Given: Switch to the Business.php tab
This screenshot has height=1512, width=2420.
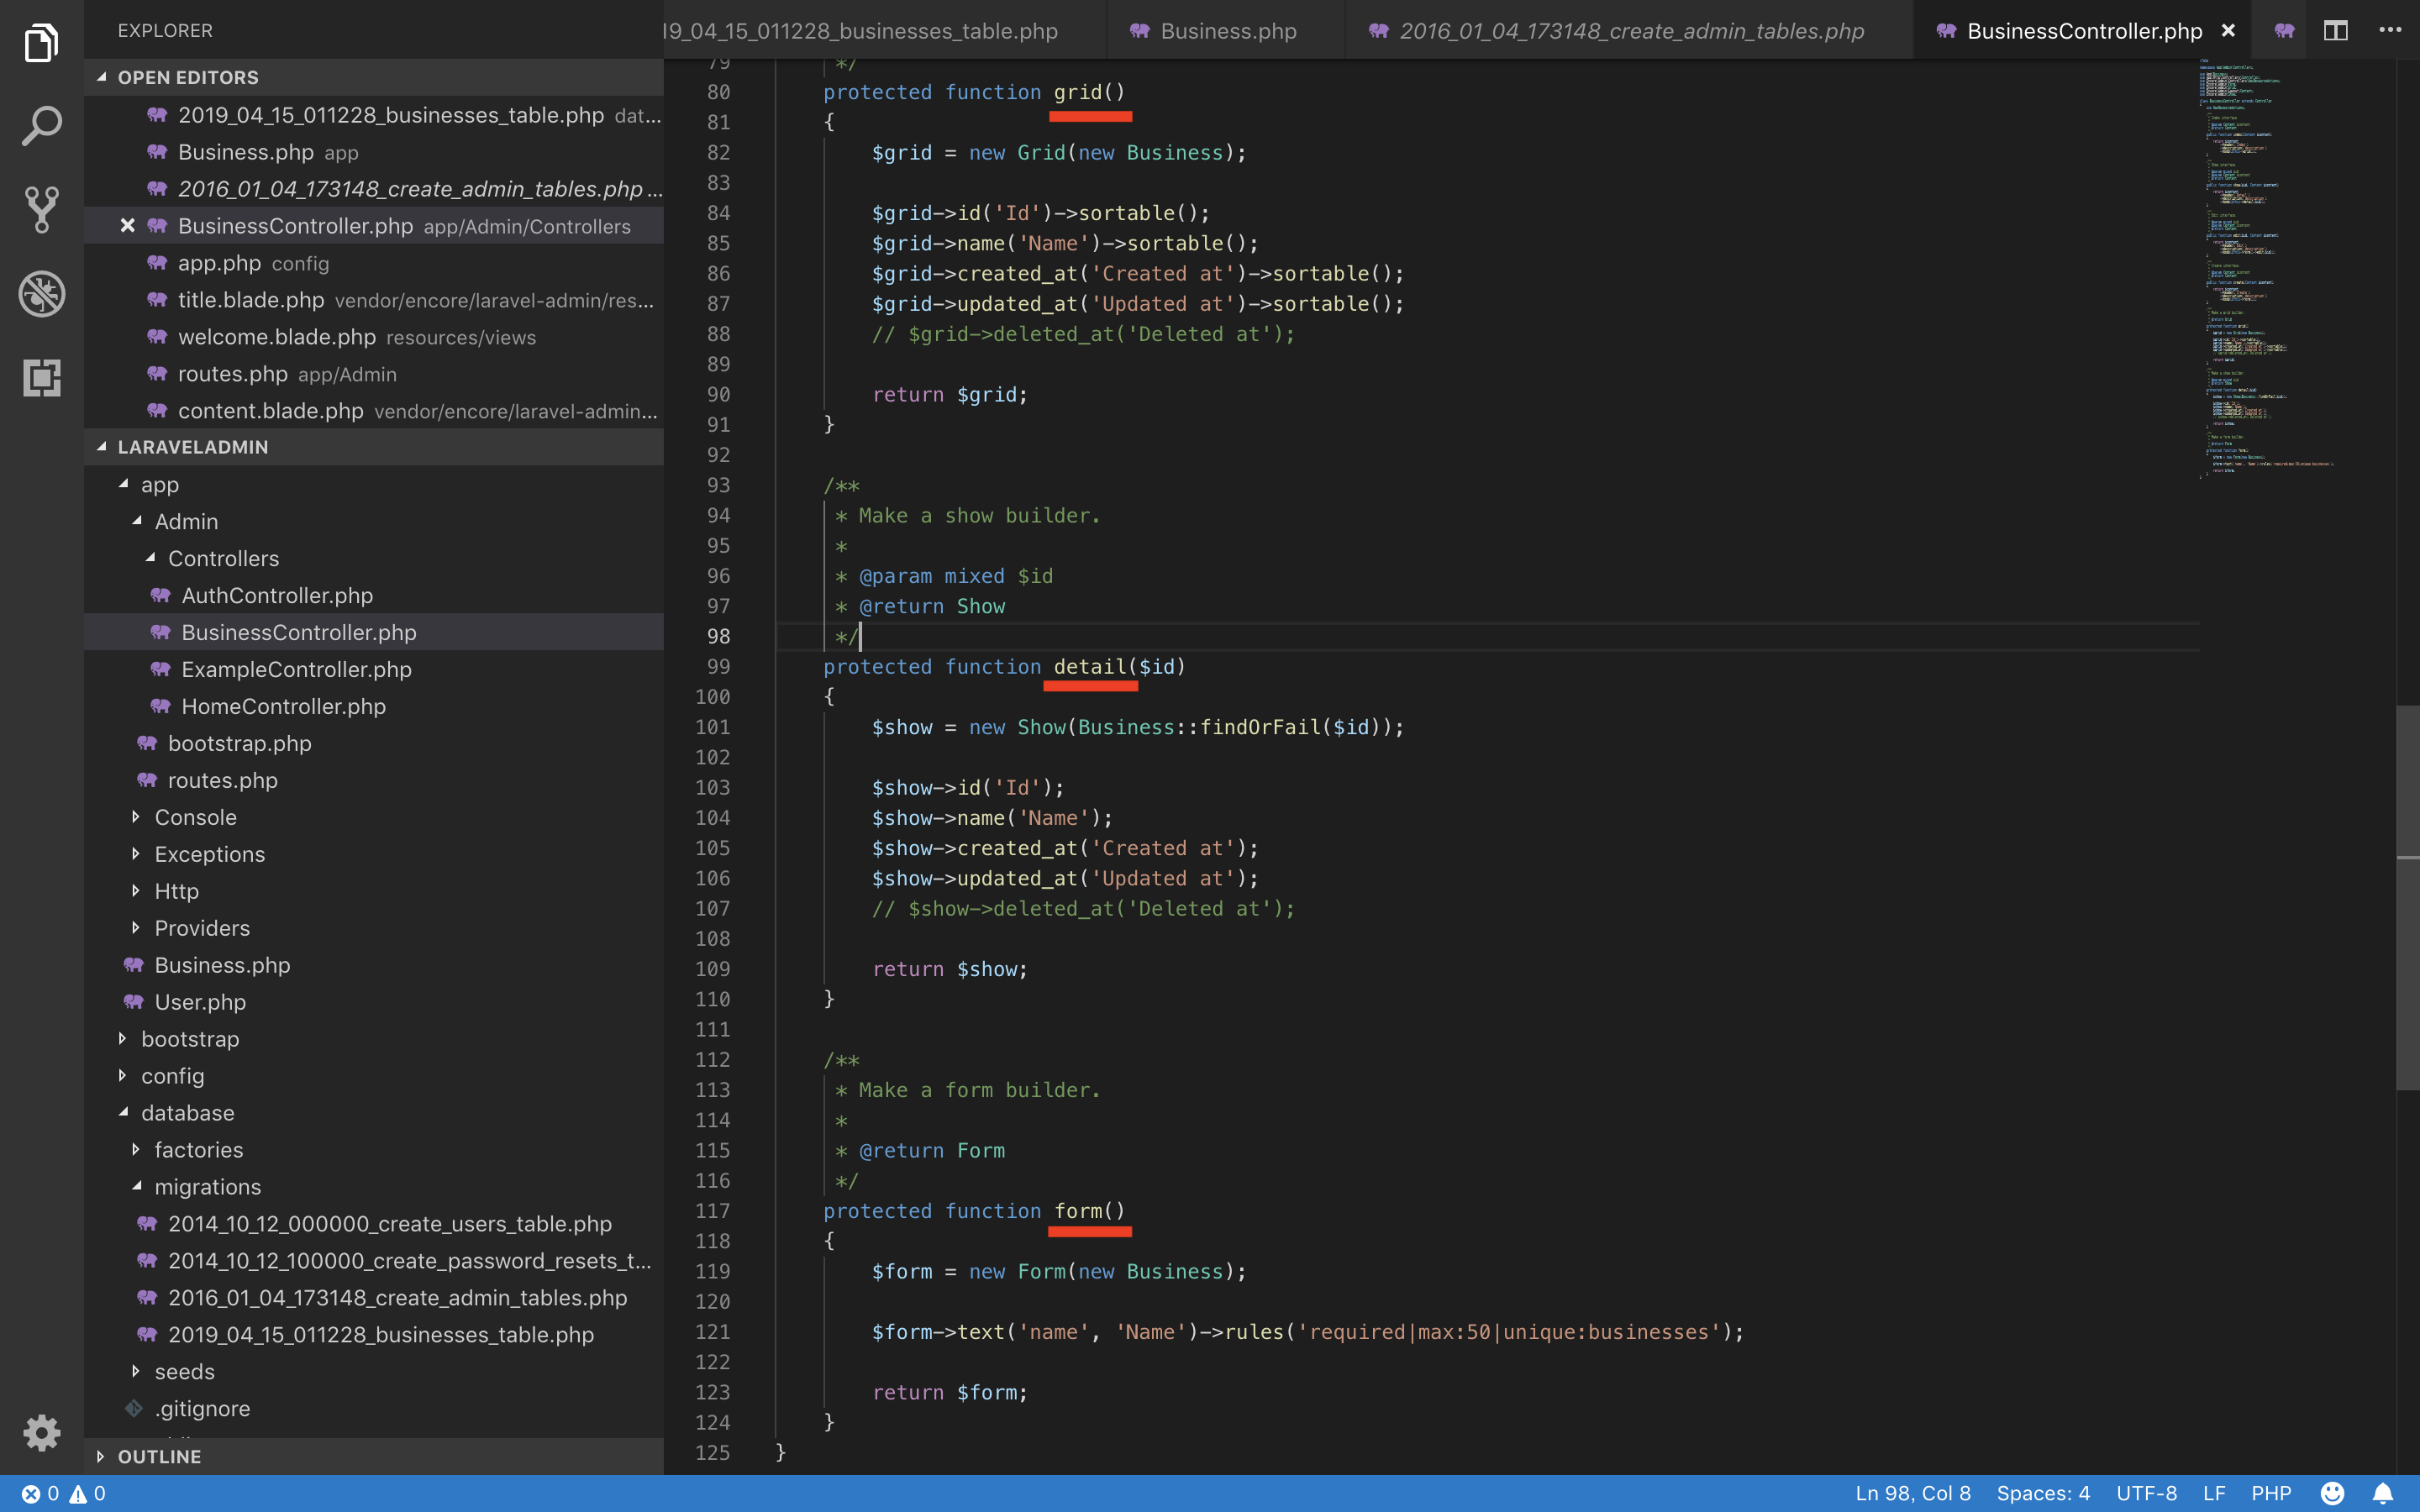Looking at the screenshot, I should [x=1227, y=31].
